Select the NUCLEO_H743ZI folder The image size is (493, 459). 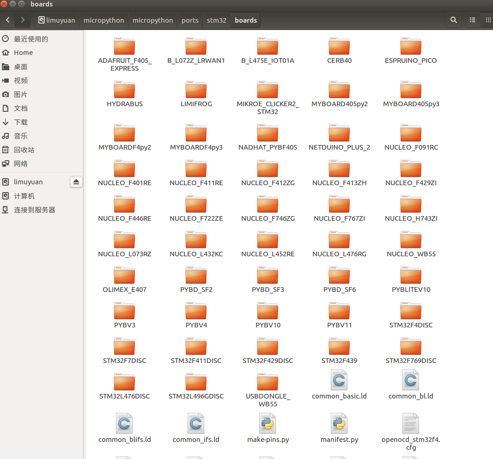411,209
